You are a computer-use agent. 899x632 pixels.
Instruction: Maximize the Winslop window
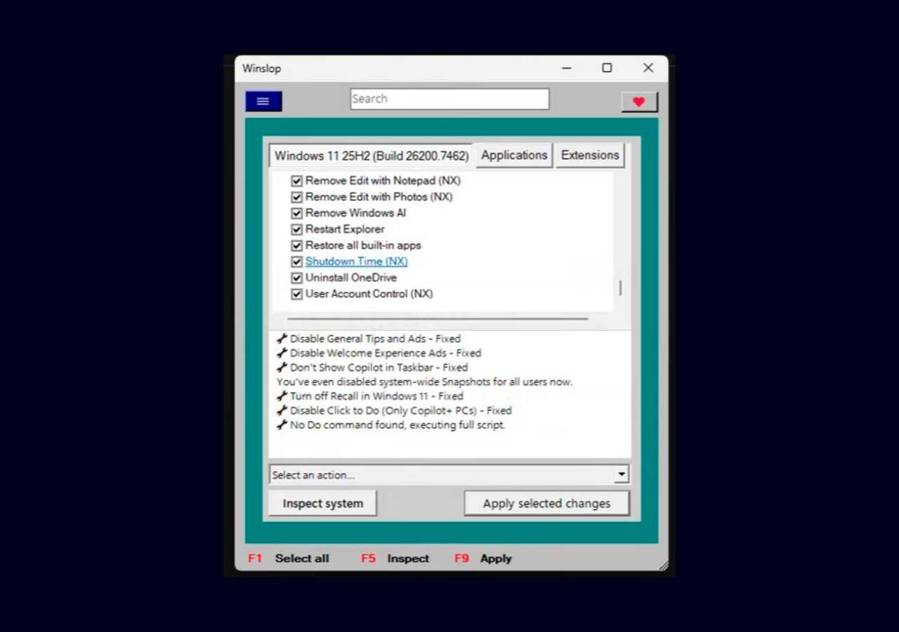(607, 68)
